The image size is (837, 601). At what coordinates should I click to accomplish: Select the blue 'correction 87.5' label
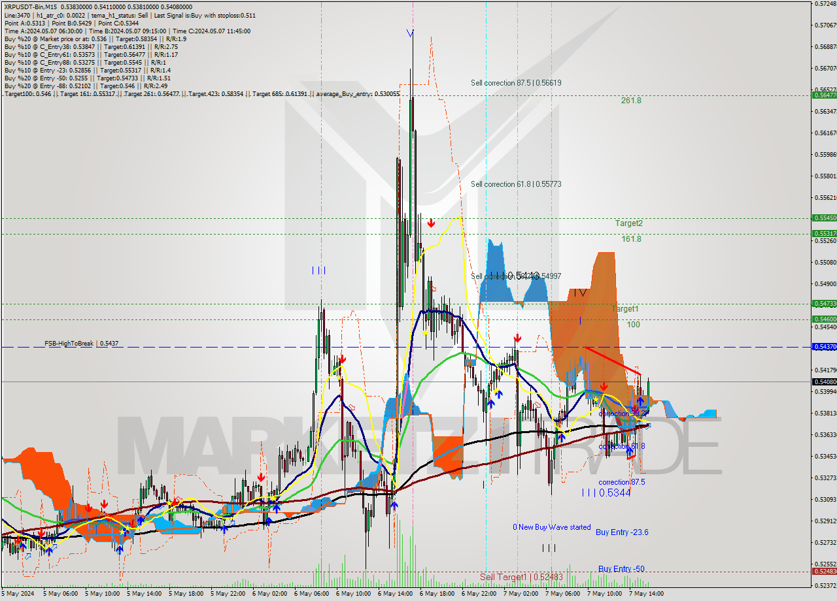tap(622, 482)
